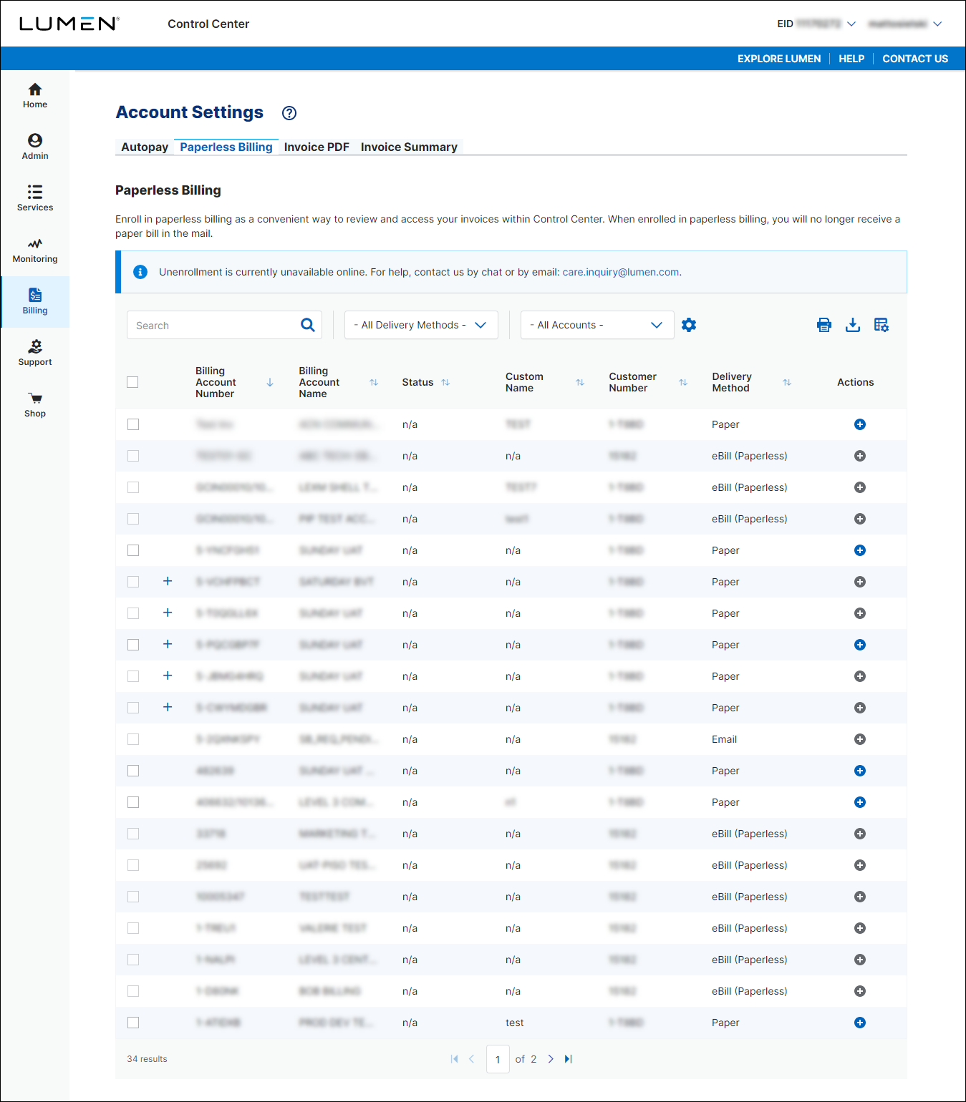Click the Lumen logo
The image size is (966, 1102).
click(69, 24)
